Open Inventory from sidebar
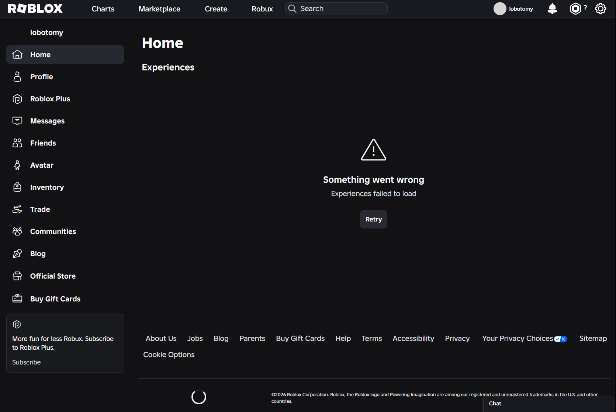The width and height of the screenshot is (616, 412). (x=65, y=187)
